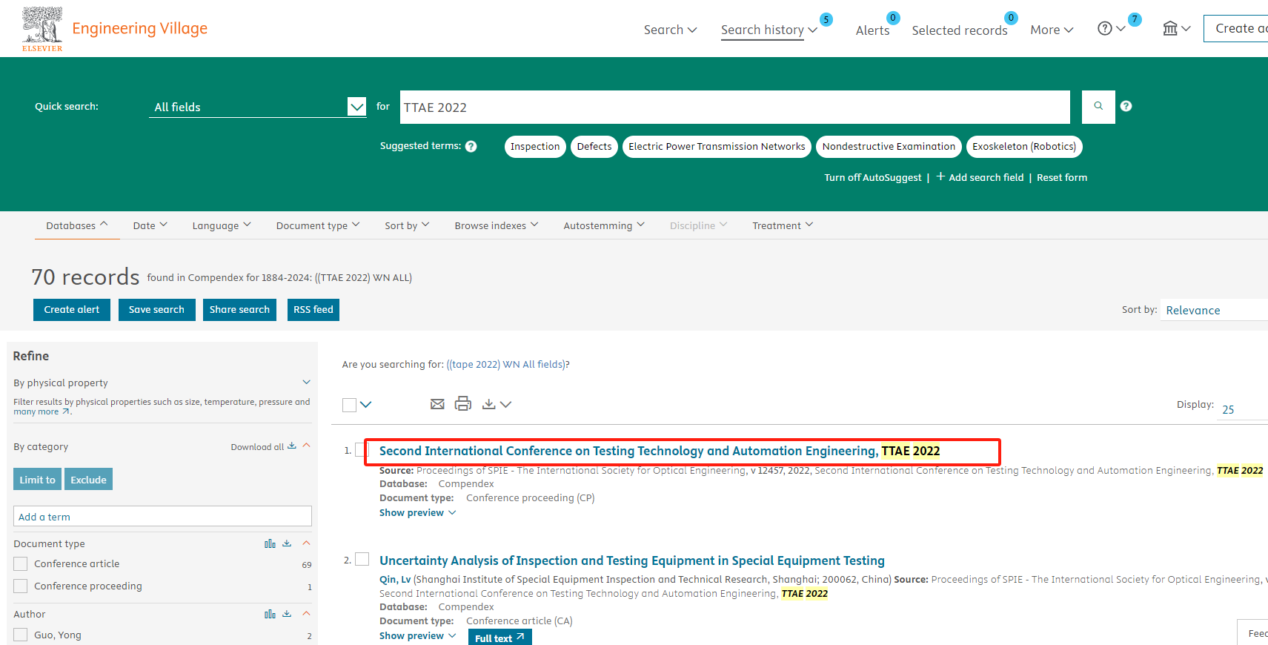This screenshot has width=1268, height=645.
Task: Open the More menu
Action: coord(1052,30)
